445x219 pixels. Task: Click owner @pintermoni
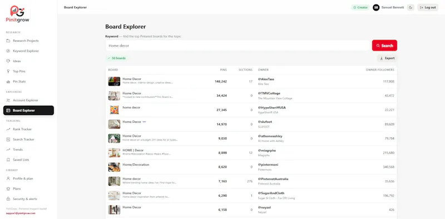[268, 165]
